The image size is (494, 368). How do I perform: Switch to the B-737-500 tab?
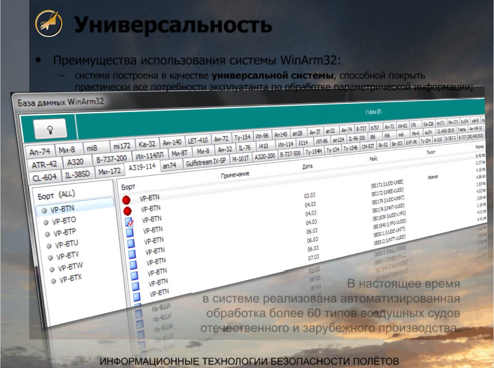coord(290,154)
